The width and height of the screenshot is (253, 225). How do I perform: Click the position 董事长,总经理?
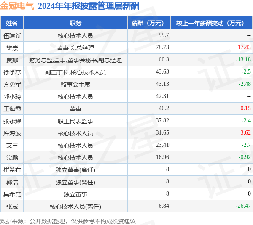tap(75, 48)
